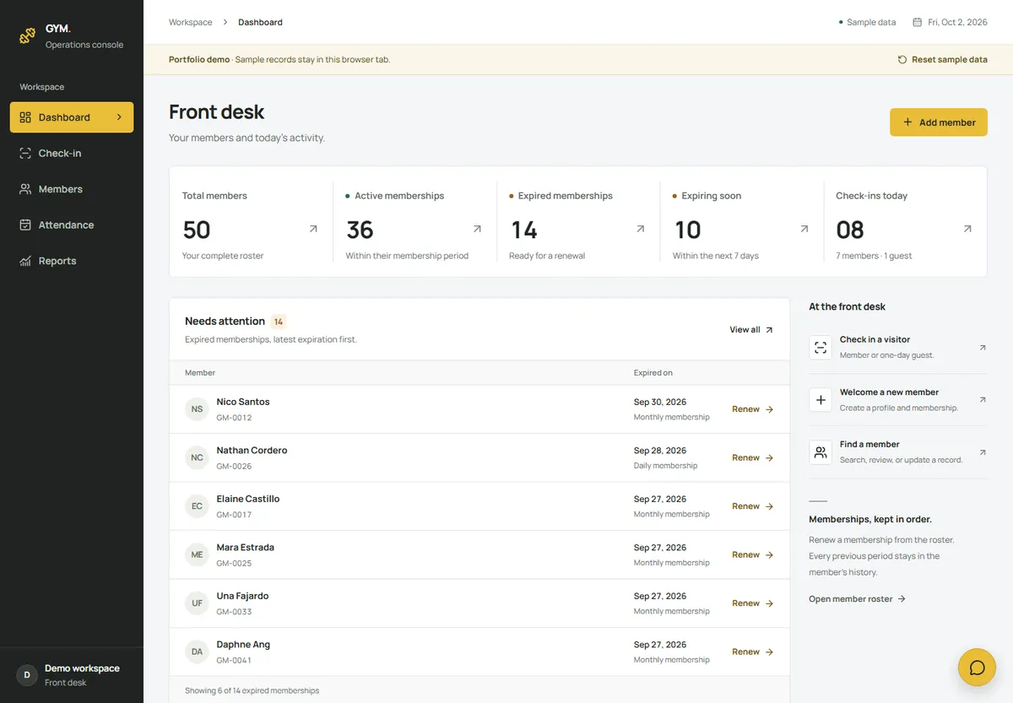Renew Nathan Cordero's membership
Viewport: 1013px width, 703px height.
[752, 457]
